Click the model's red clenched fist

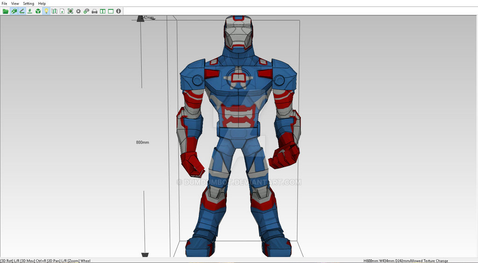[284, 156]
